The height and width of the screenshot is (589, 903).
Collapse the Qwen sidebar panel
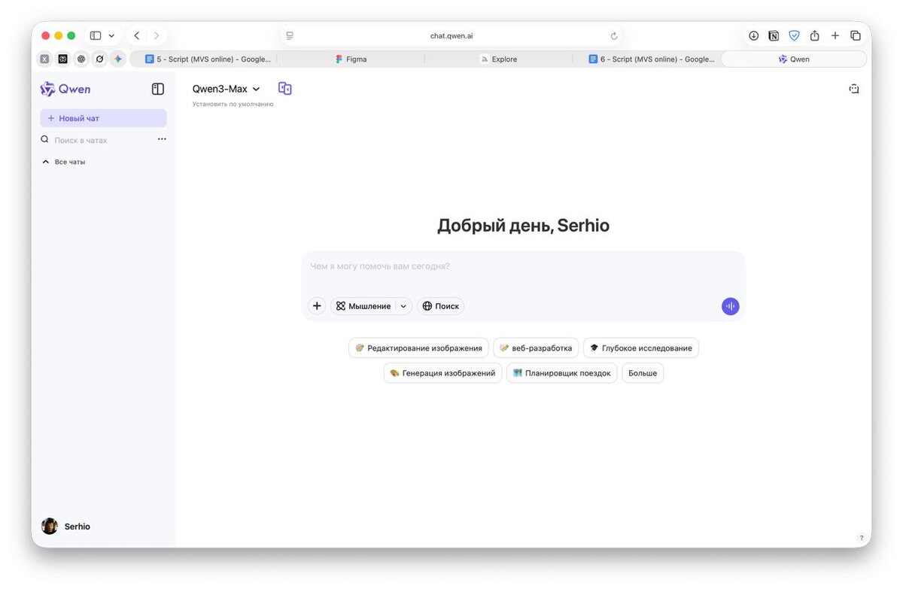pos(158,89)
